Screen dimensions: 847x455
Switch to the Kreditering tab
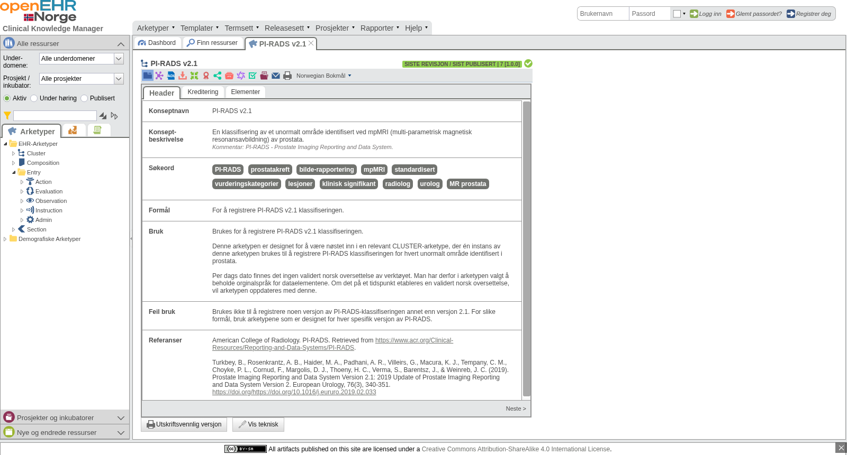pos(203,92)
